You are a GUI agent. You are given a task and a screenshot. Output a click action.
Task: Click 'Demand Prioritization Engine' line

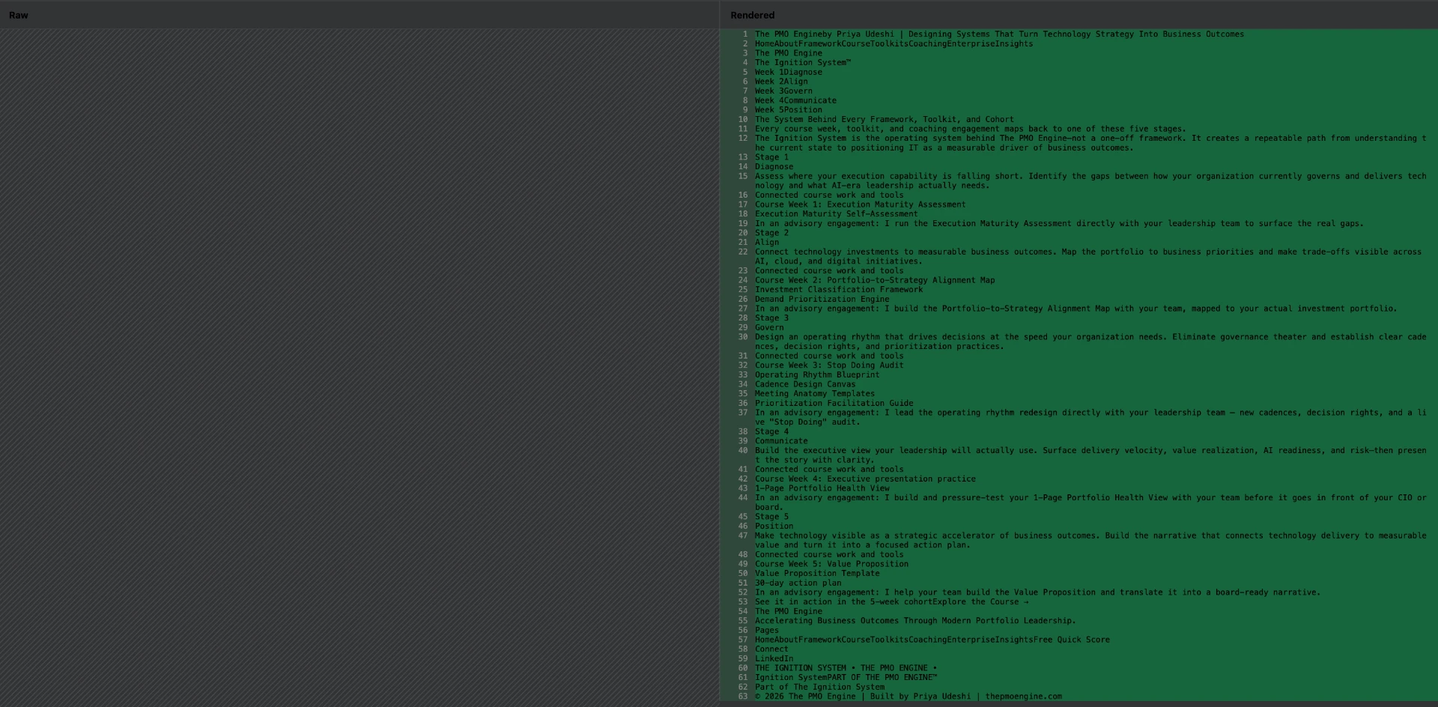coord(822,300)
